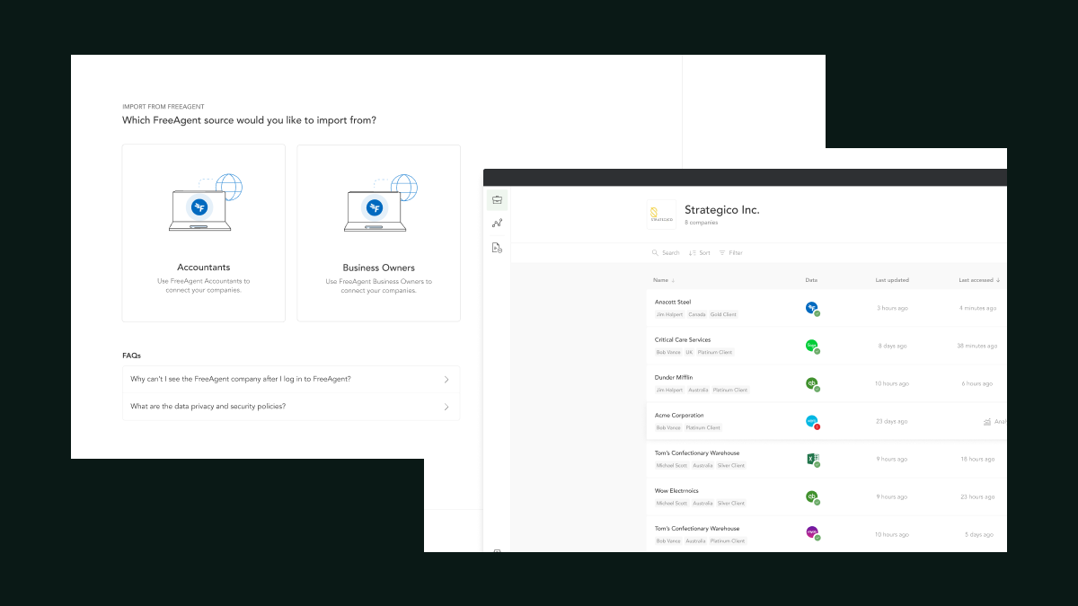The image size is (1078, 606).
Task: Click the Canada tag on Anacott Steel
Action: pyautogui.click(x=697, y=315)
